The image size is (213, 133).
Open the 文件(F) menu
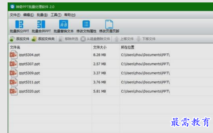coord(15,15)
